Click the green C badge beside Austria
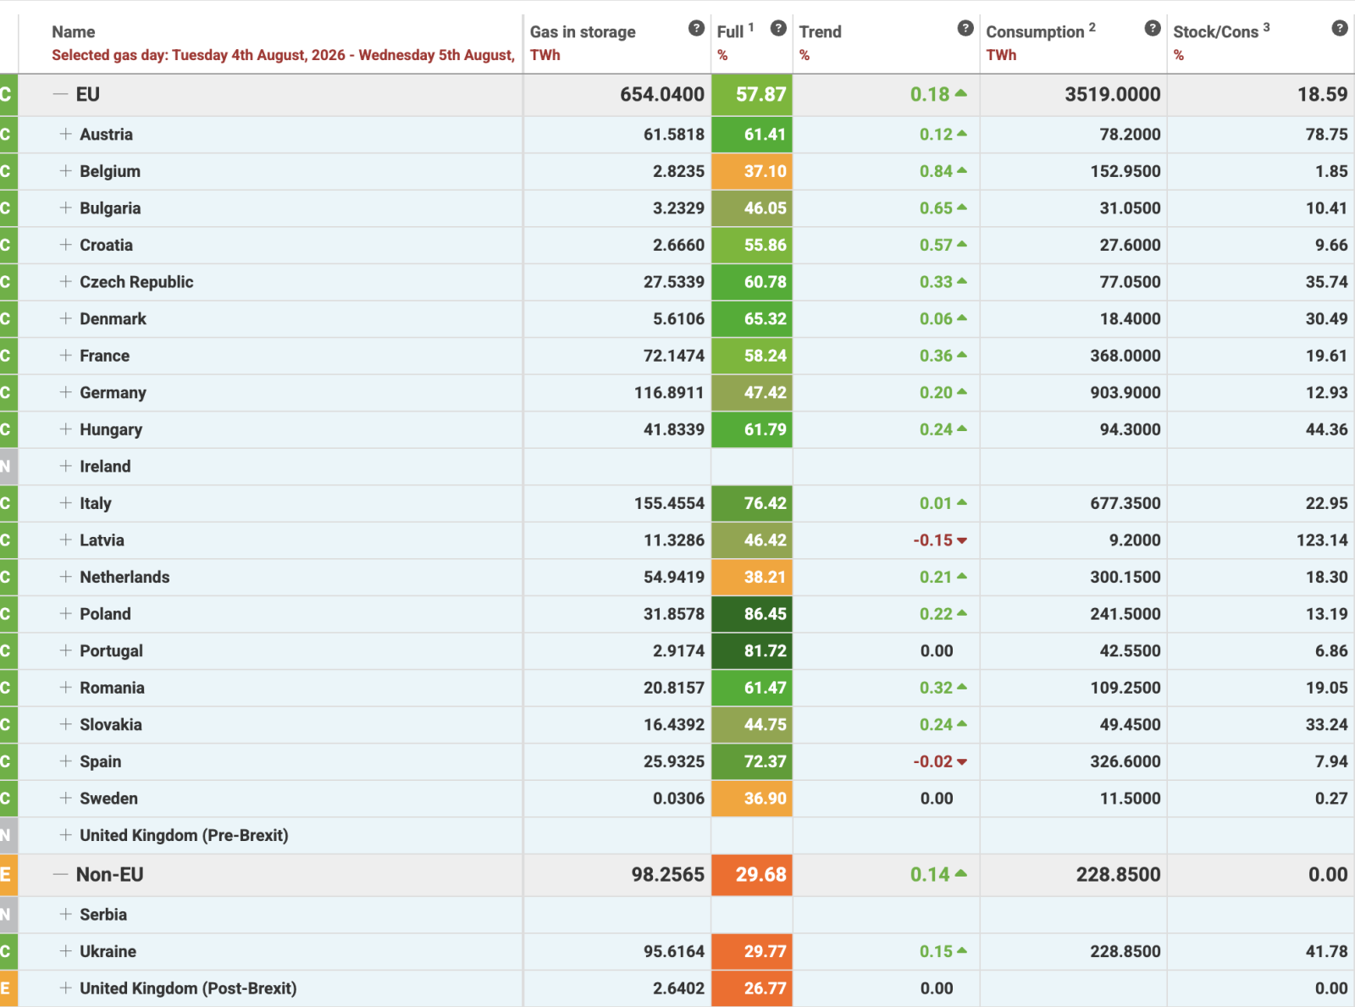This screenshot has width=1355, height=1007. pos(7,135)
